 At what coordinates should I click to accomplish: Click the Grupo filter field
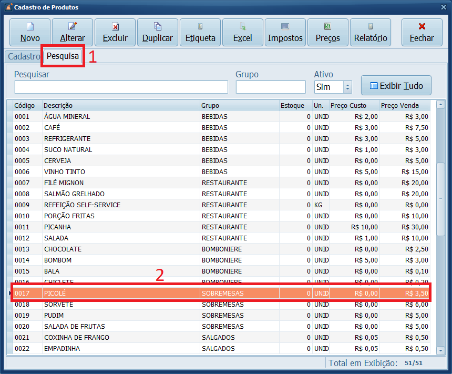coord(271,87)
